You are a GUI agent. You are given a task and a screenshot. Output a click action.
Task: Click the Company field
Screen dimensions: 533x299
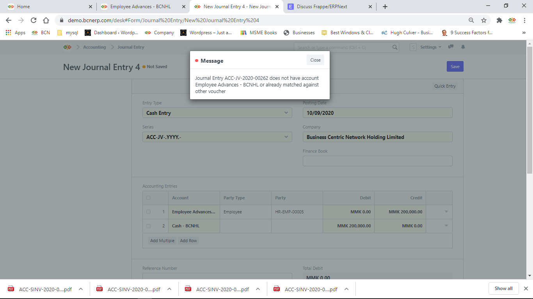tap(378, 137)
